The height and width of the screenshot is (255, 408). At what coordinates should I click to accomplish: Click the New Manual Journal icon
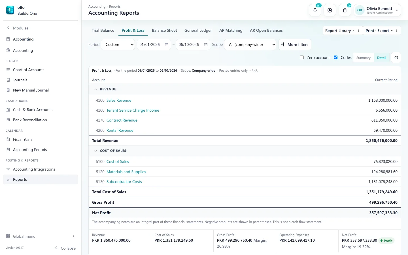8,90
